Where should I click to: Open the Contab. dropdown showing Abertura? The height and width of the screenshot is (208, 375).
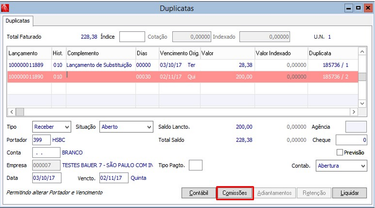(x=341, y=166)
